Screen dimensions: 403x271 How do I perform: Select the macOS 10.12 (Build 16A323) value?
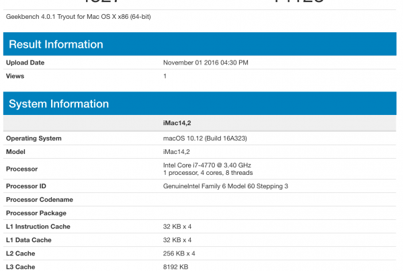(x=205, y=139)
